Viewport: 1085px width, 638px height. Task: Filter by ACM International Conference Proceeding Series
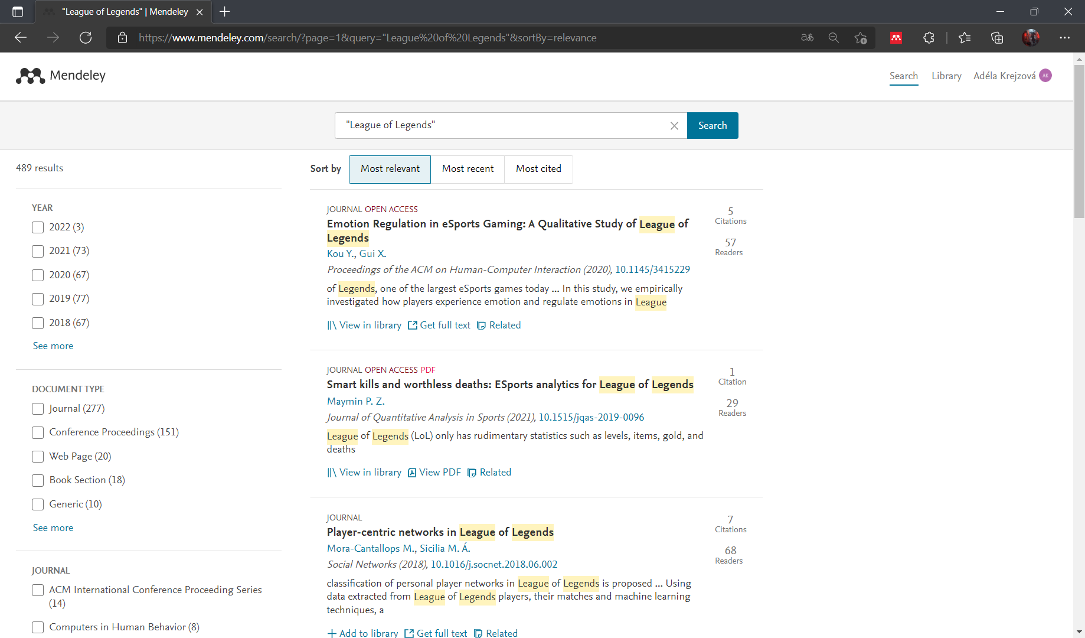38,590
